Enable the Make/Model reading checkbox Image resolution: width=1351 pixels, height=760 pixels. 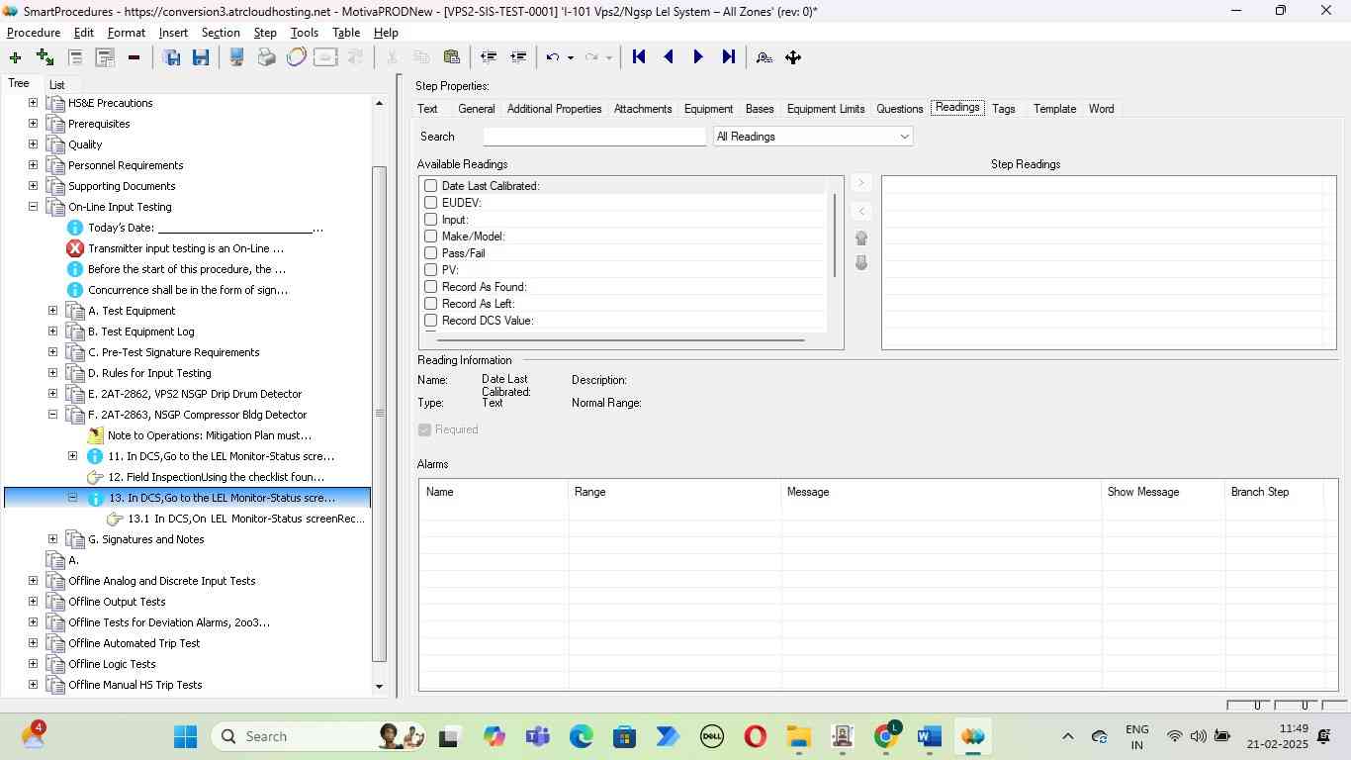click(x=430, y=237)
